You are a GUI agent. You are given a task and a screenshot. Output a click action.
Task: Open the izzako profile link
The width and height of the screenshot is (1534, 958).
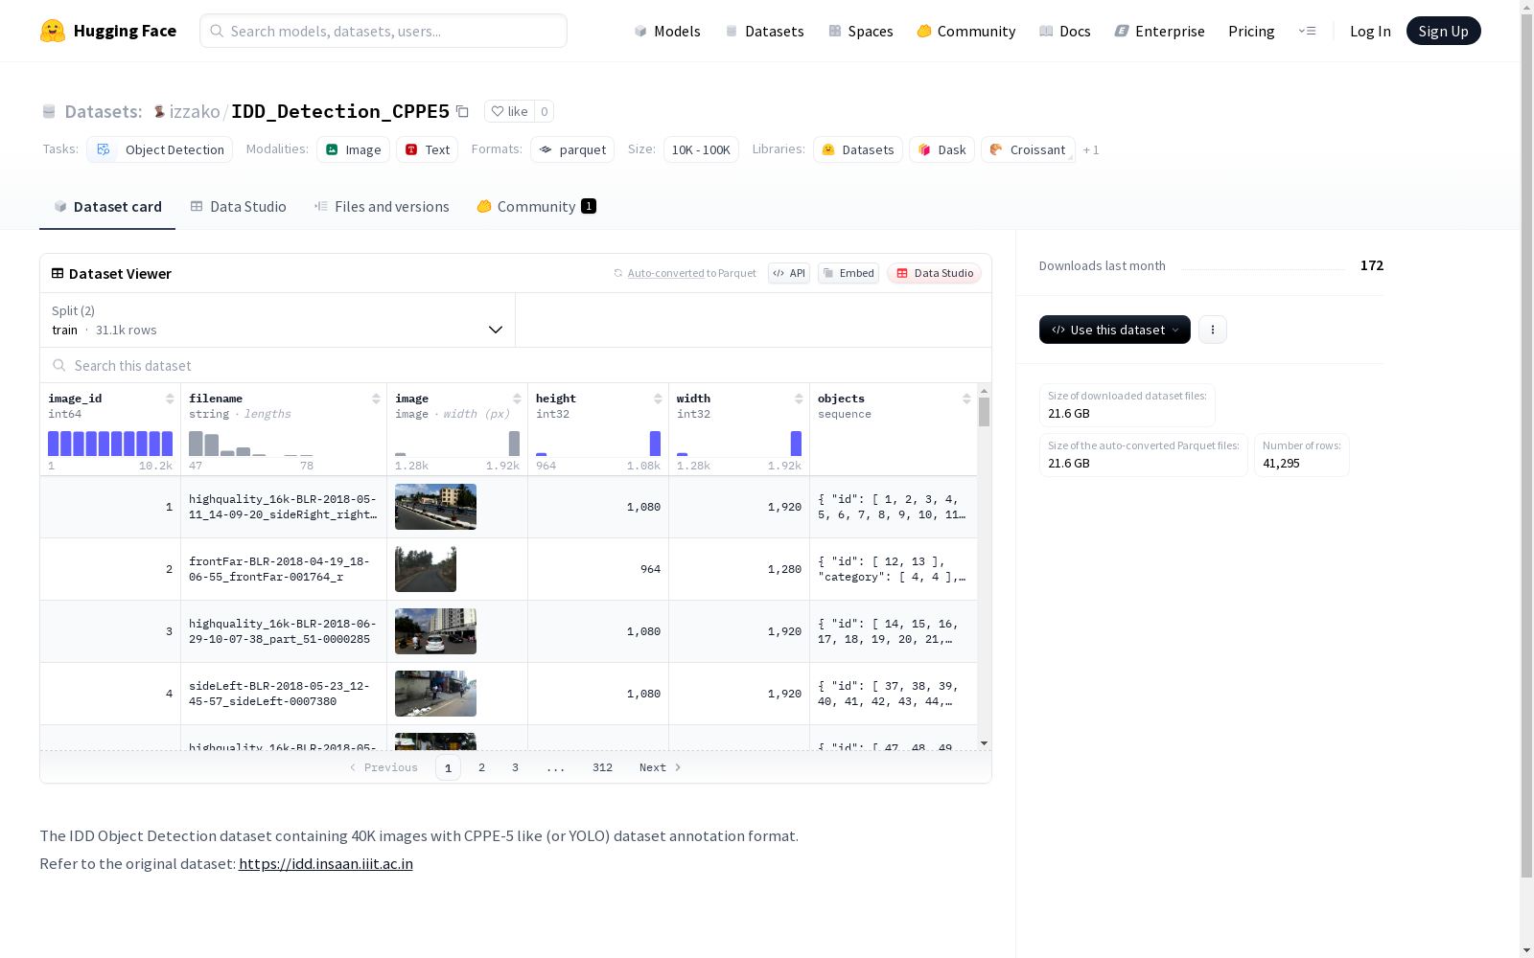(x=195, y=111)
